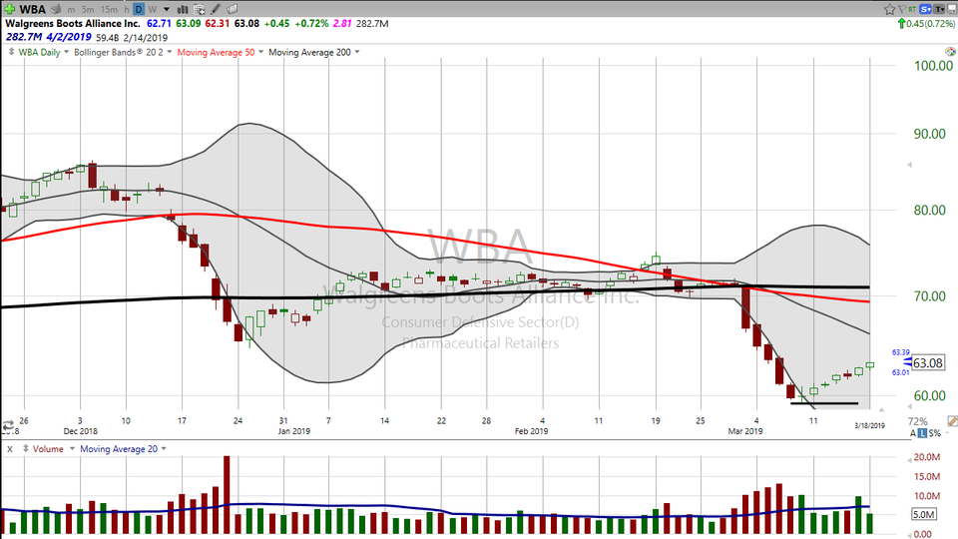Click the RT real-time indicator
Image resolution: width=958 pixels, height=539 pixels.
point(912,9)
